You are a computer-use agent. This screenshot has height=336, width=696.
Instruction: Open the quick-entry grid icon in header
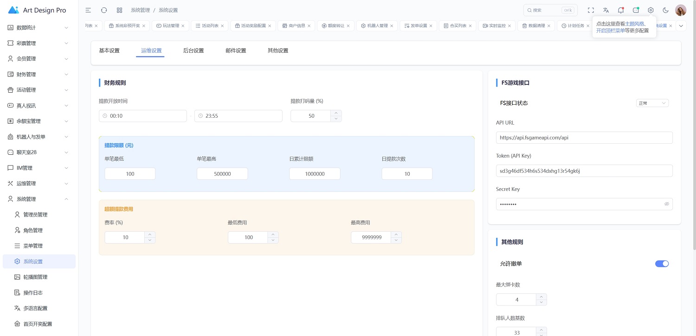[119, 10]
